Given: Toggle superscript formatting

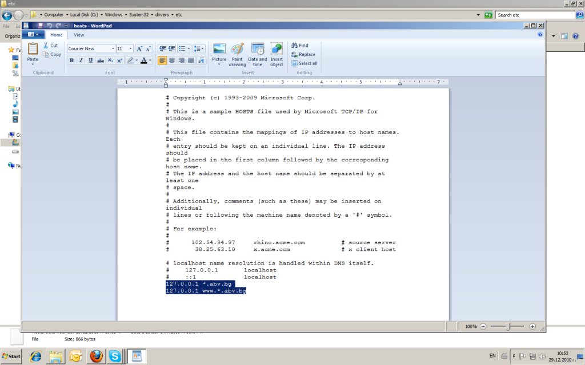Looking at the screenshot, I should 120,60.
